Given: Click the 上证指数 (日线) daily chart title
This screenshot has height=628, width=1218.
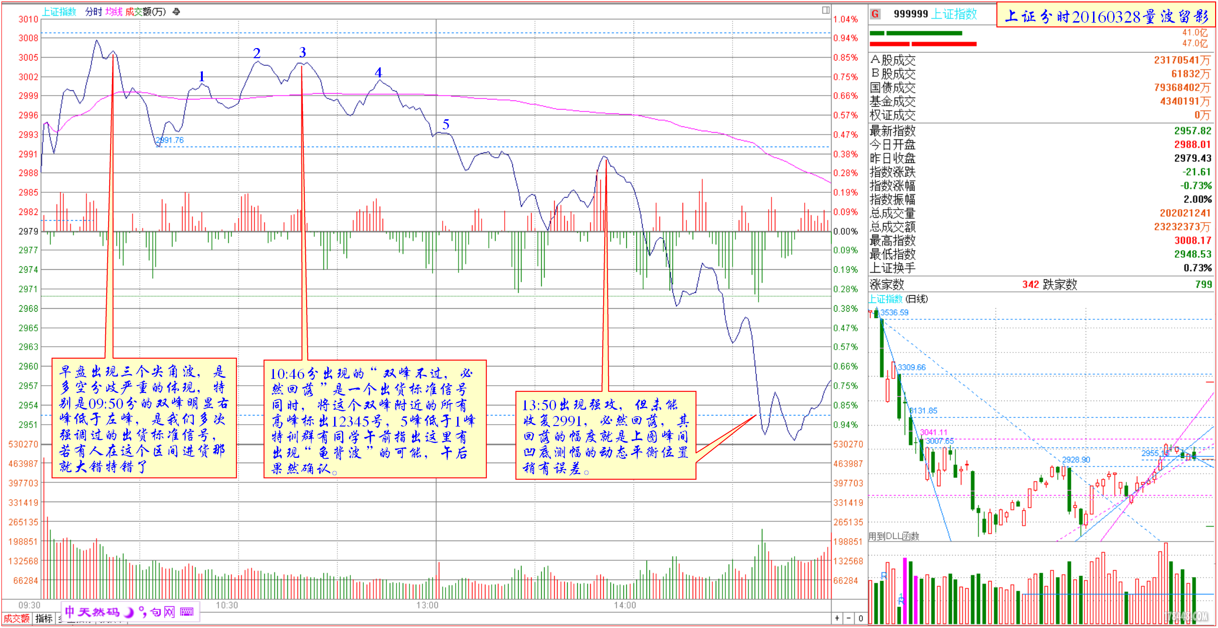Looking at the screenshot, I should coord(898,299).
